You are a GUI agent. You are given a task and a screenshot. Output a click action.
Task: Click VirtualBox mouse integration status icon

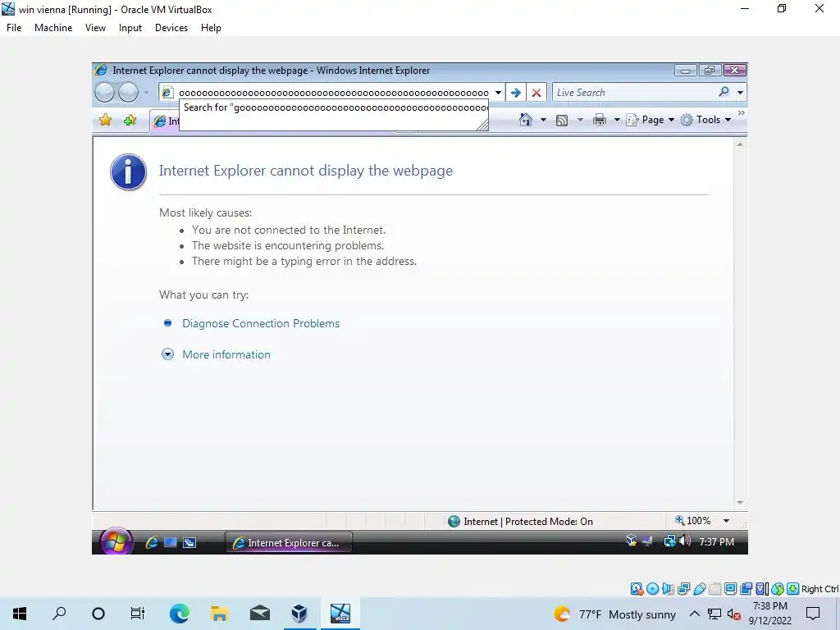[778, 589]
